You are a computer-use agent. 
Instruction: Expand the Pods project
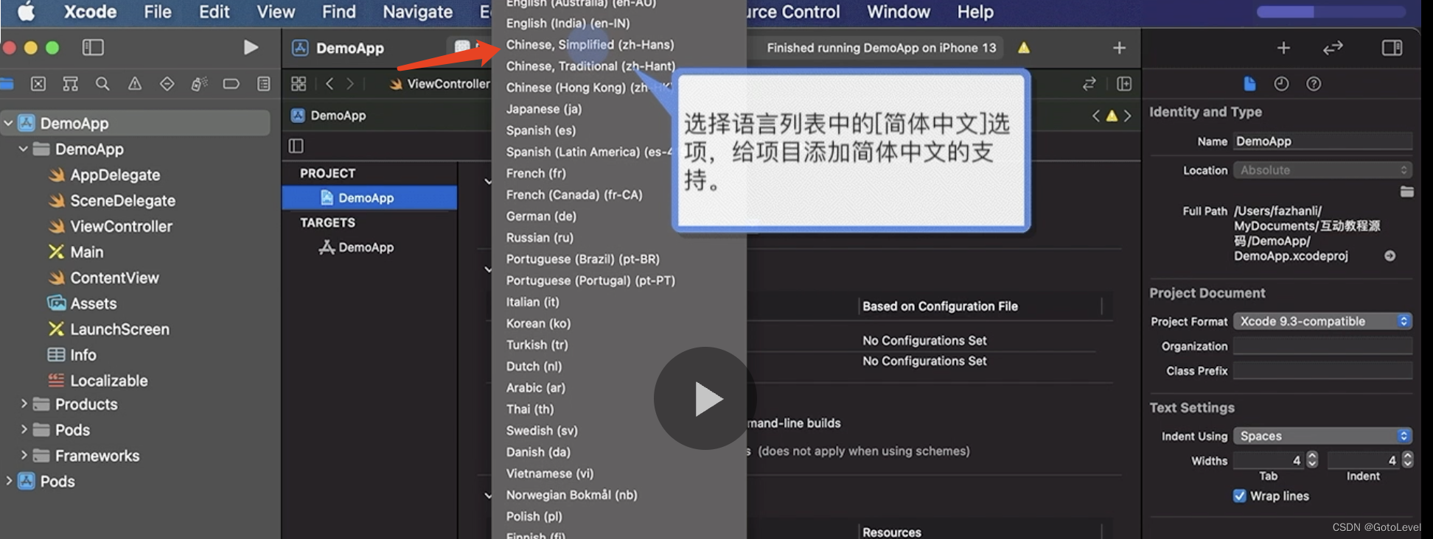[9, 481]
